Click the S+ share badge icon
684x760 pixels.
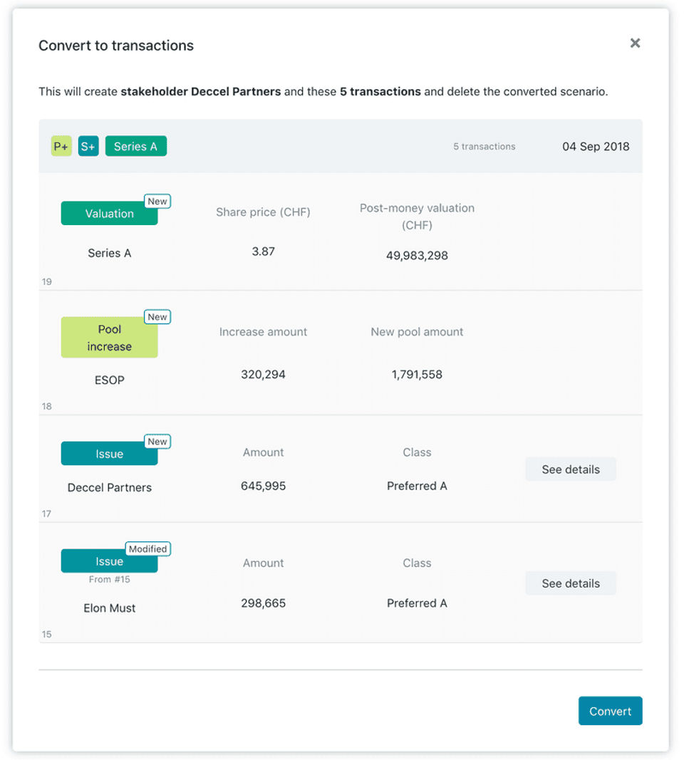[88, 147]
